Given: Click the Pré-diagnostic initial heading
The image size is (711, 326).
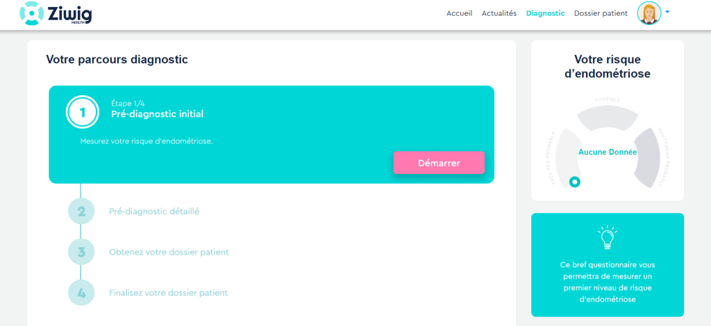Looking at the screenshot, I should pos(158,114).
